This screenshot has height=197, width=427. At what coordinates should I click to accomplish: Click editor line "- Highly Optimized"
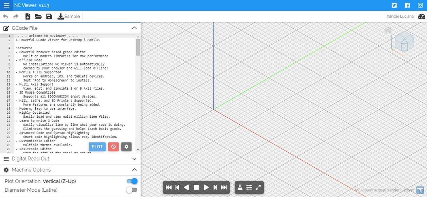[33, 113]
